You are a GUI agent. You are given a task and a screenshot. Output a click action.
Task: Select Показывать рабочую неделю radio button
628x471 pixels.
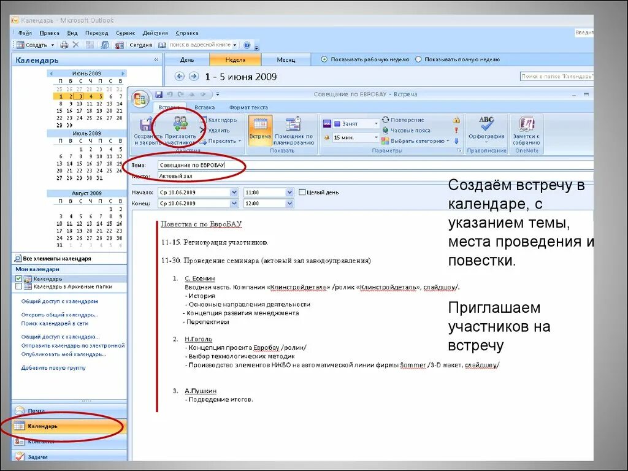point(324,59)
